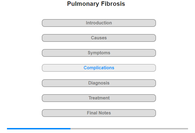Go to the Diagnosis section

(99, 83)
